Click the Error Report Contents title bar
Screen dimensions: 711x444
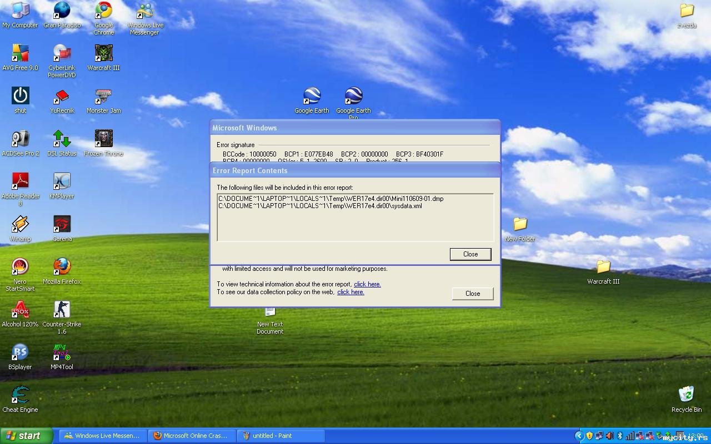(x=355, y=170)
